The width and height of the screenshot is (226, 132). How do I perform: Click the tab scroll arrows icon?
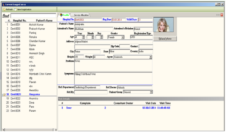(x=218, y=15)
